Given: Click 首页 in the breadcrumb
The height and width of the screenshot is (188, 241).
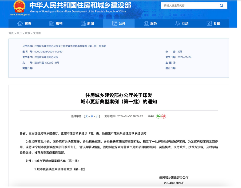Looking at the screenshot, I should click(x=11, y=33).
